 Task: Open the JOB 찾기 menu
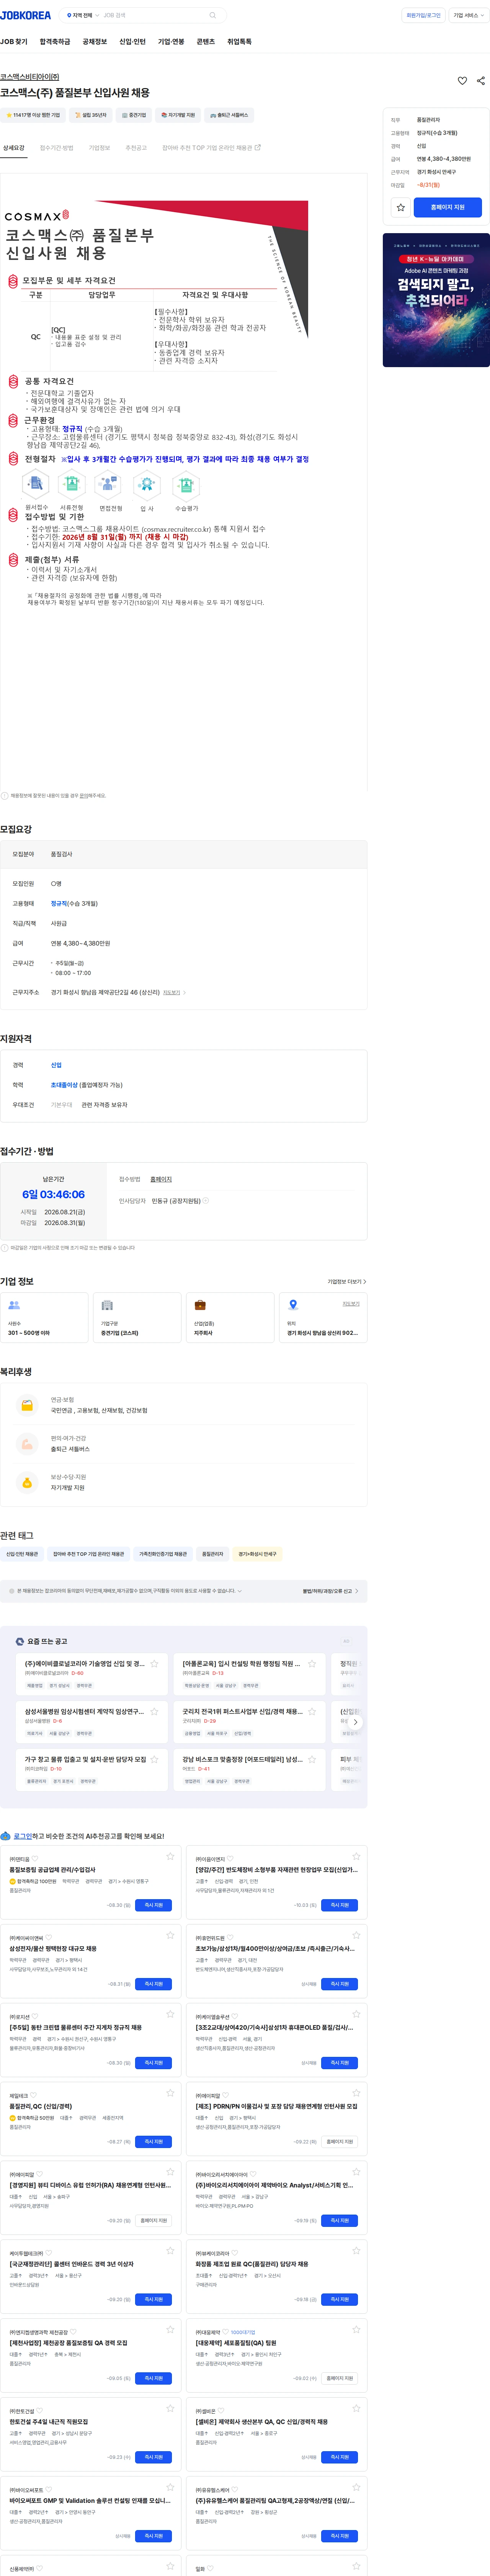coord(14,42)
